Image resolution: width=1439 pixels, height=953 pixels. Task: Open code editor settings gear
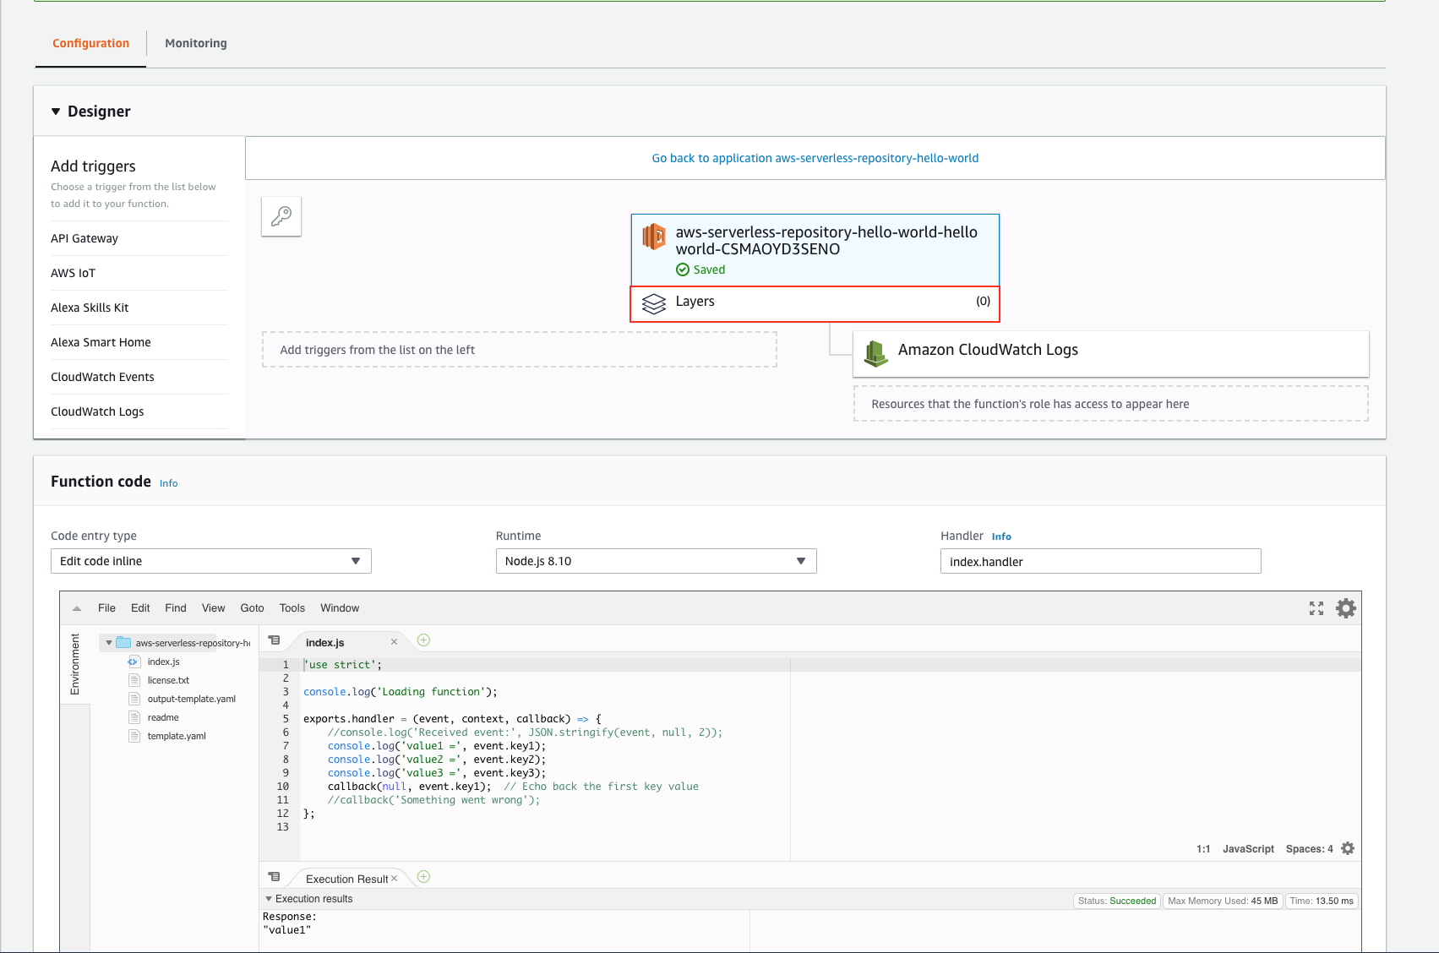pos(1346,608)
